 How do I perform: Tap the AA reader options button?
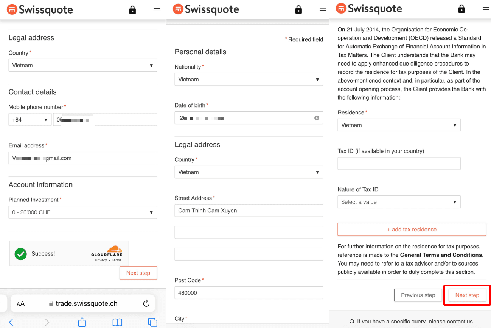coord(20,303)
